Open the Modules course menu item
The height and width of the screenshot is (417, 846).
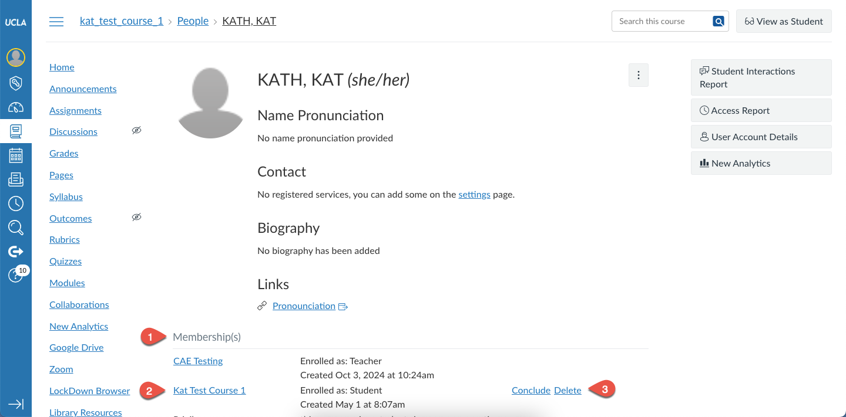coord(67,283)
